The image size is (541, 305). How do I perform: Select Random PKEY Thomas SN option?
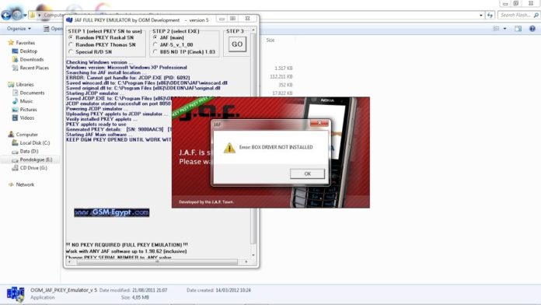[x=71, y=44]
